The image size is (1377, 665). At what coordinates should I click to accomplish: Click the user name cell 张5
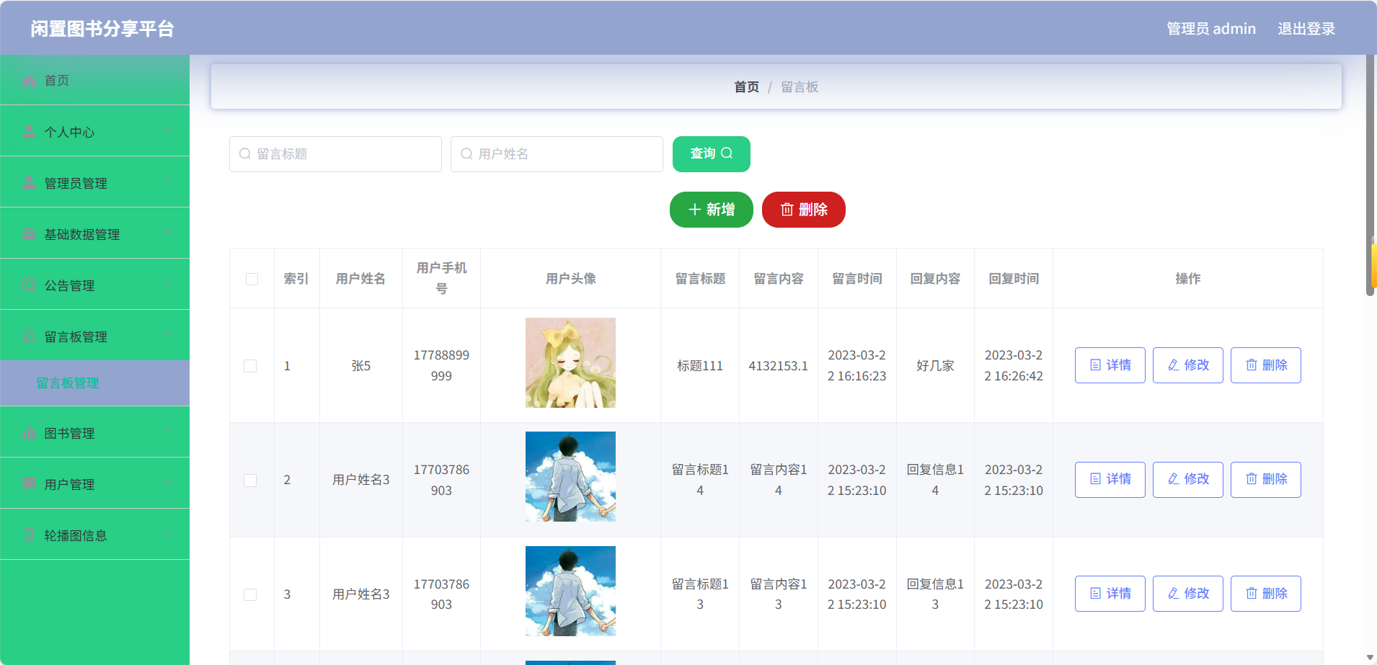point(360,366)
